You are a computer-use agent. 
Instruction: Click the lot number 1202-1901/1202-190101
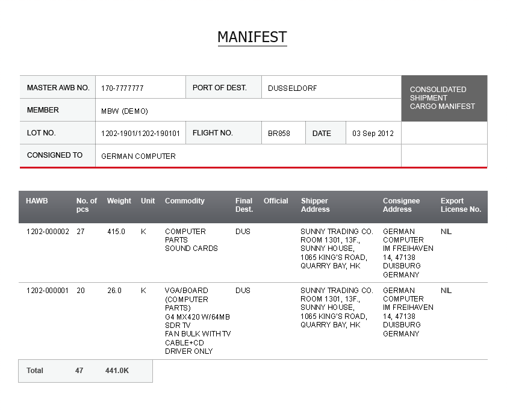140,134
